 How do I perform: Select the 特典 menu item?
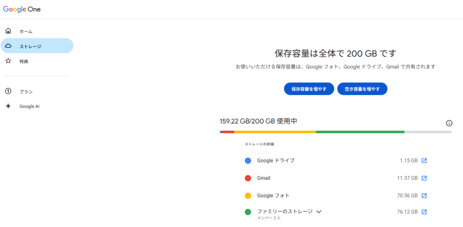pos(24,61)
